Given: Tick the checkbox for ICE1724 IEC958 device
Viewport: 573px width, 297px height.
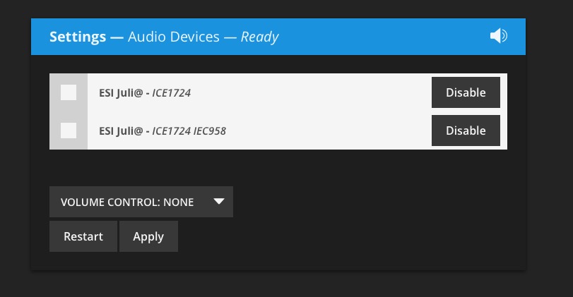Looking at the screenshot, I should tap(69, 131).
